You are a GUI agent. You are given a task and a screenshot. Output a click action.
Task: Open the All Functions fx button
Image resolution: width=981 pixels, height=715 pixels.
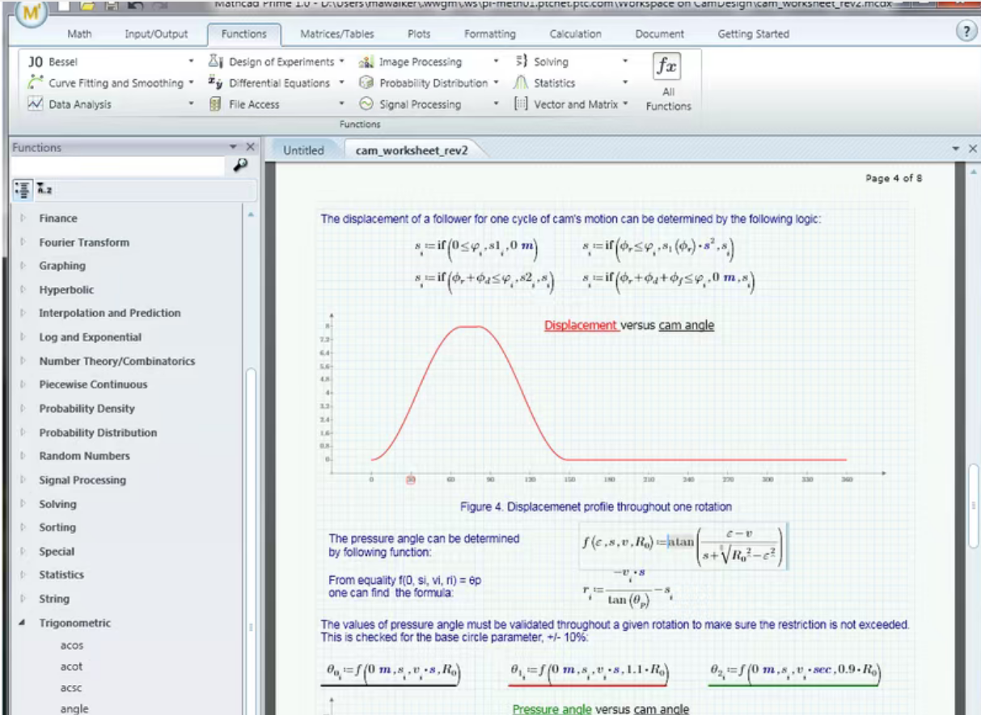pos(667,67)
